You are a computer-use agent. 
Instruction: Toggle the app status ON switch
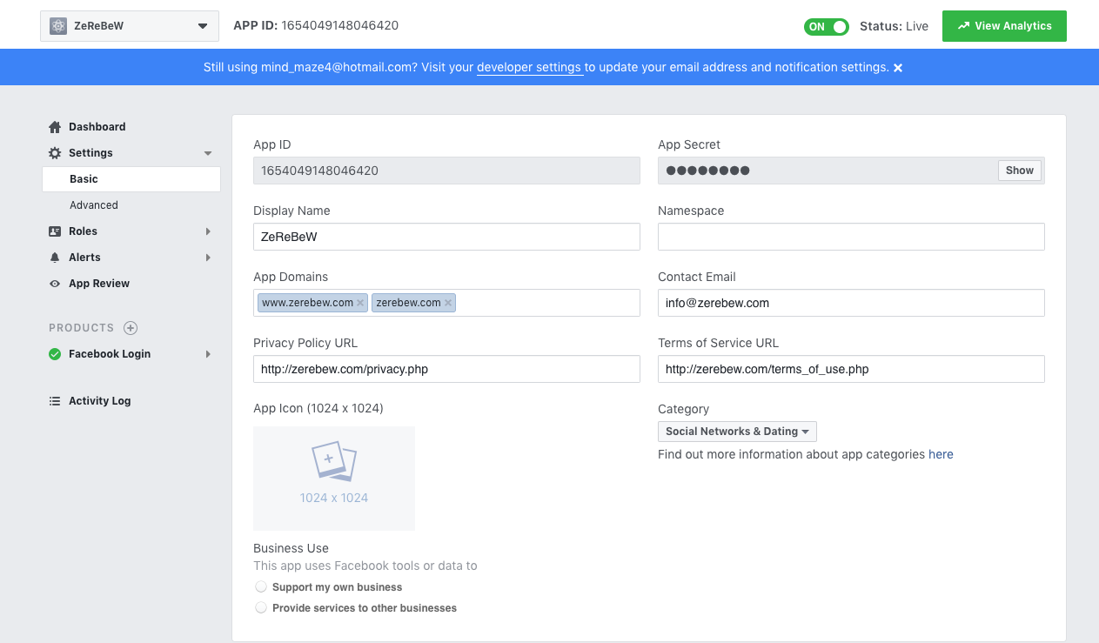pyautogui.click(x=826, y=26)
